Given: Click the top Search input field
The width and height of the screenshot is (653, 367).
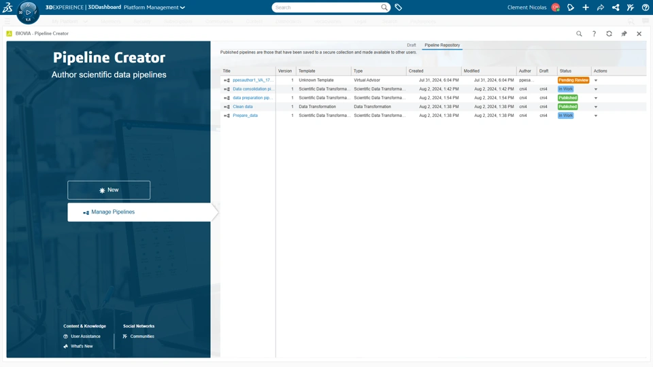Looking at the screenshot, I should (x=327, y=7).
